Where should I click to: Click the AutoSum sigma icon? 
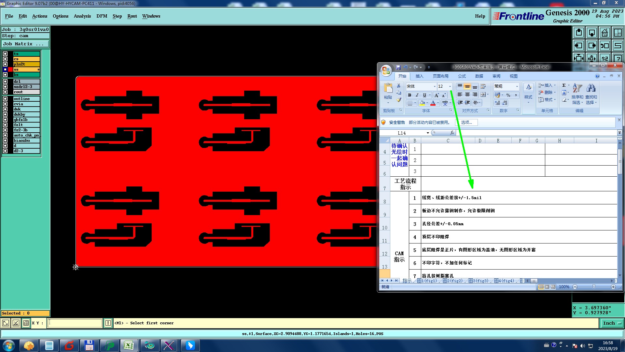point(564,85)
